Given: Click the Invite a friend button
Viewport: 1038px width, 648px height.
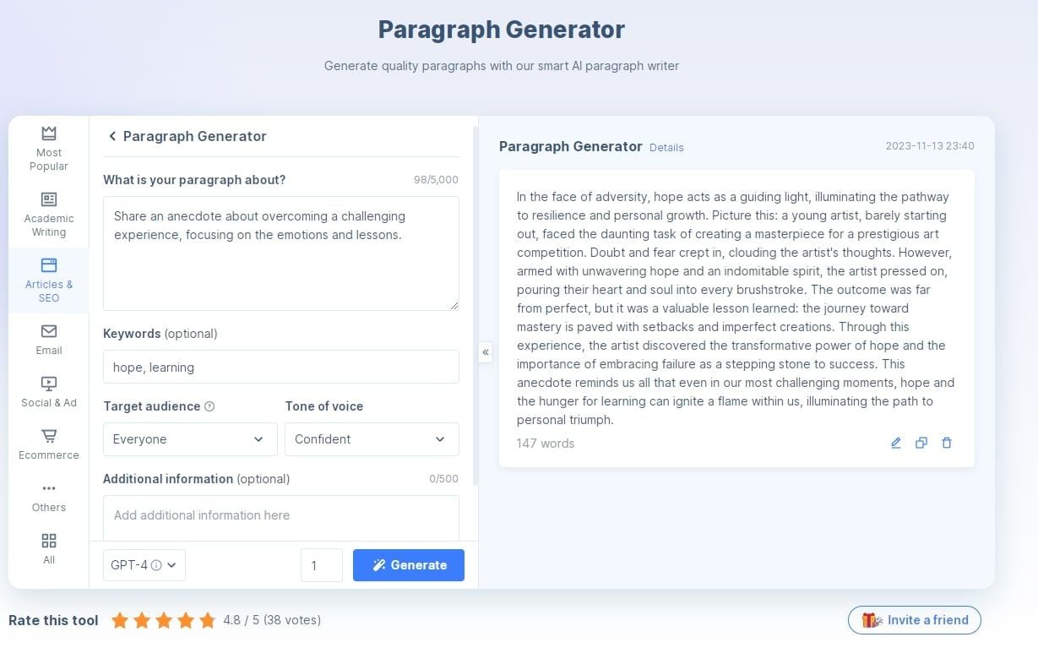Looking at the screenshot, I should coord(915,620).
